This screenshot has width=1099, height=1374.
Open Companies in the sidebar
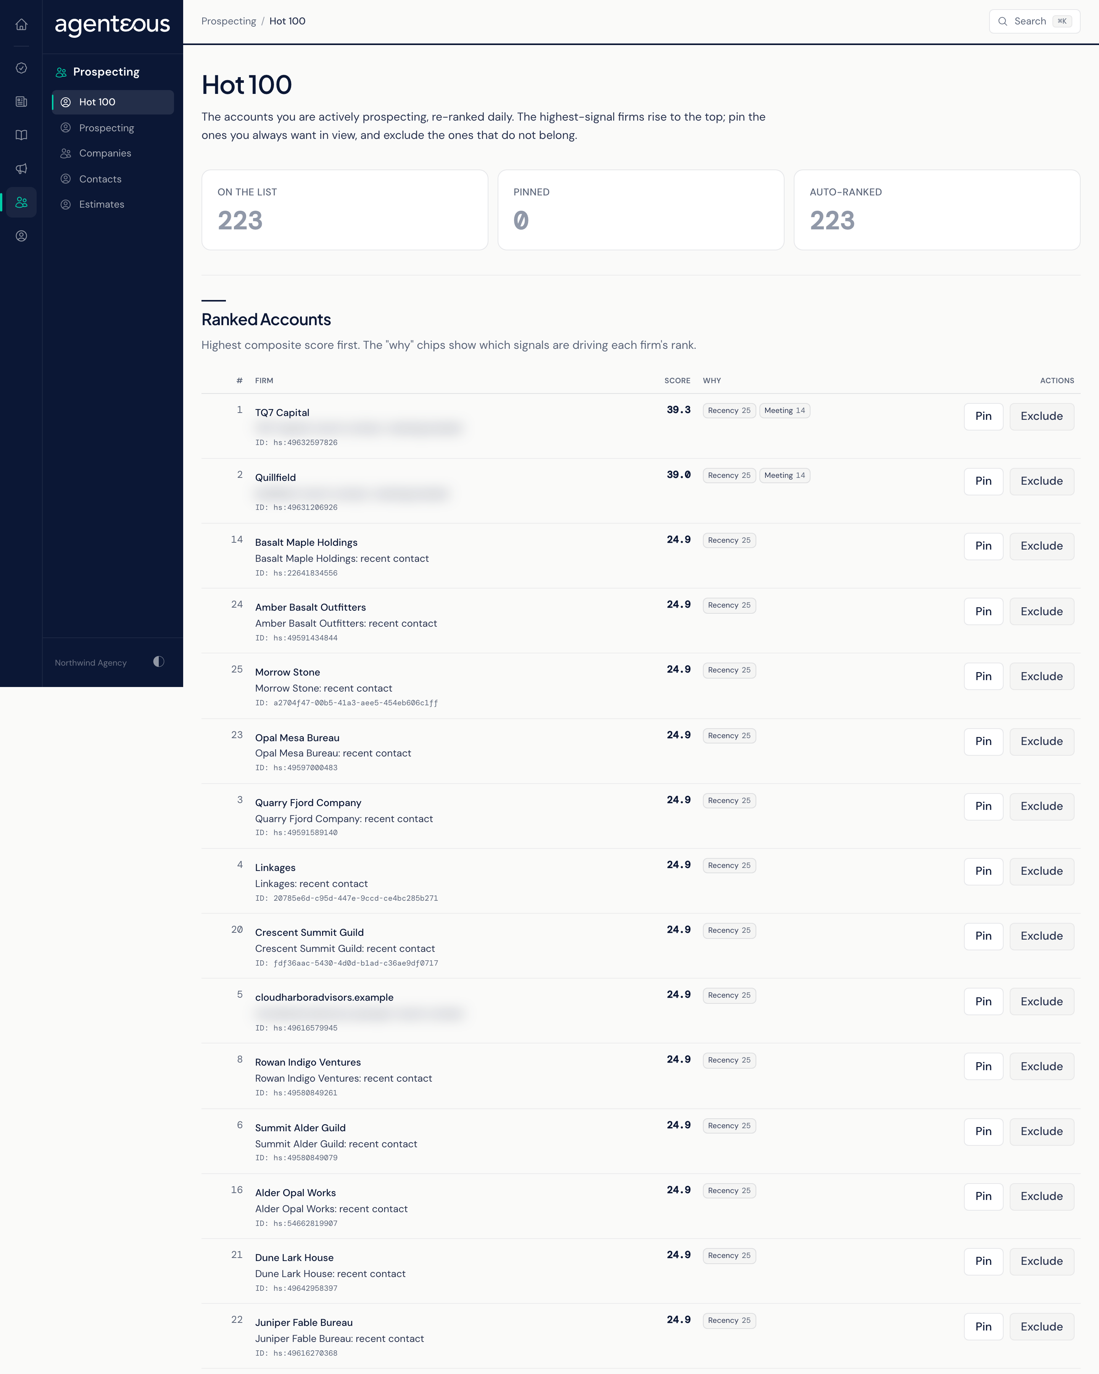pyautogui.click(x=113, y=153)
